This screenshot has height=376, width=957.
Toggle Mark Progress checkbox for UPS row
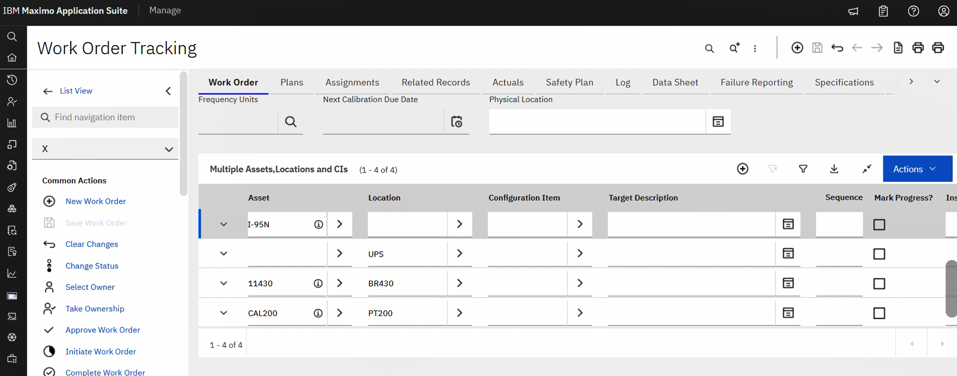click(x=879, y=254)
